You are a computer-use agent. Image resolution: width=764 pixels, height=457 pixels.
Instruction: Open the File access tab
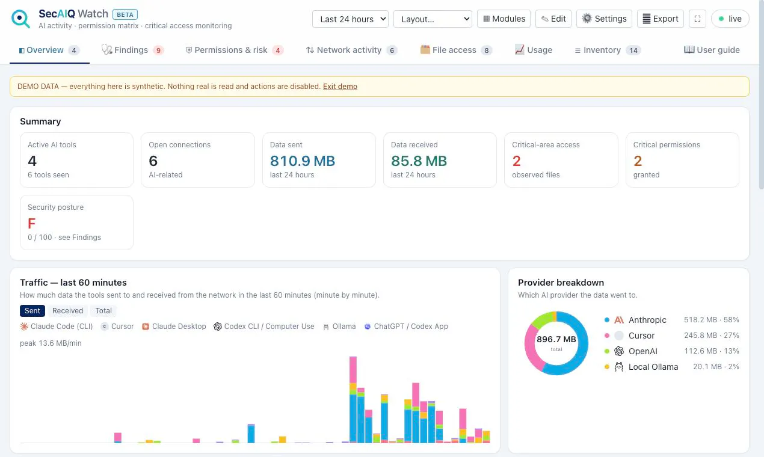point(456,50)
